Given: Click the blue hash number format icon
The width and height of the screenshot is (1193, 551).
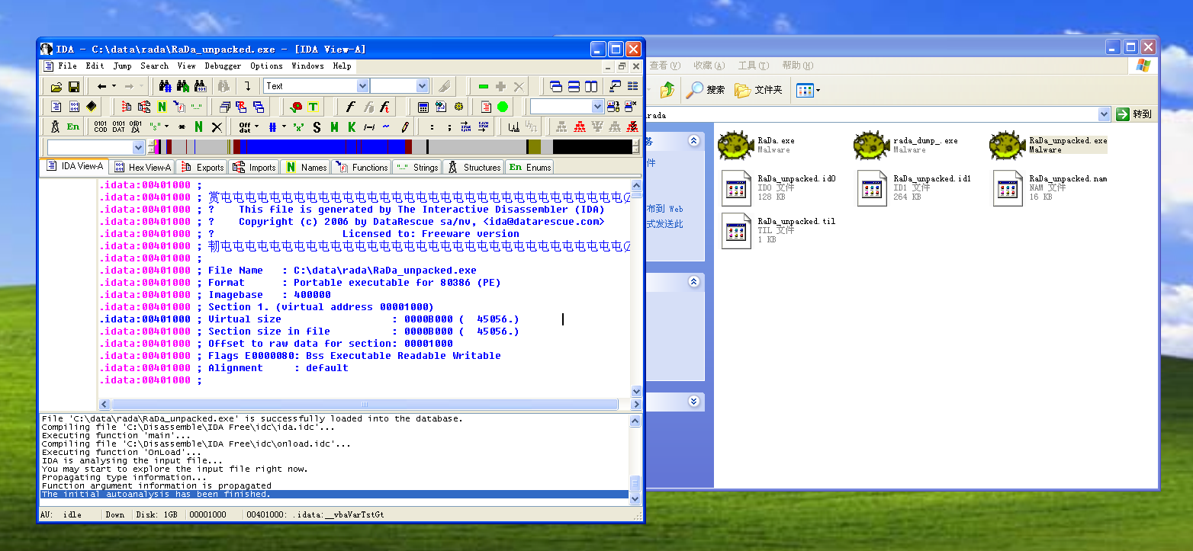Looking at the screenshot, I should click(x=273, y=127).
